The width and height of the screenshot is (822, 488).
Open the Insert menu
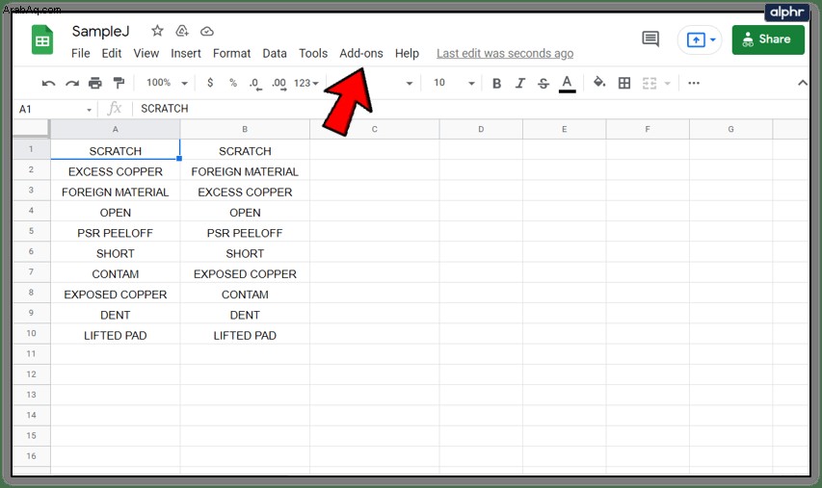pyautogui.click(x=186, y=53)
